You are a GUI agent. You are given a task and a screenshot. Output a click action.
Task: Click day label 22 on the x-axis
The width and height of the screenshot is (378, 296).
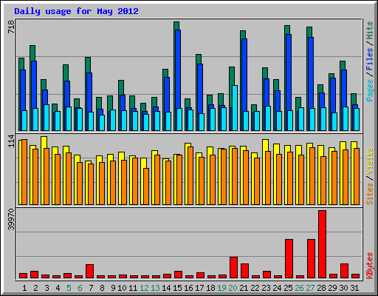click(255, 288)
